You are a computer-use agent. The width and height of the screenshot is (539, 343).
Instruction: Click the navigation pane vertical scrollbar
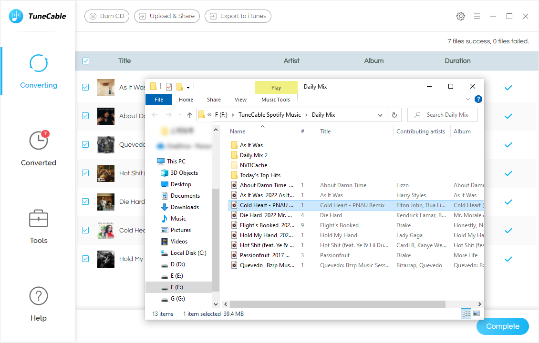coord(216,241)
